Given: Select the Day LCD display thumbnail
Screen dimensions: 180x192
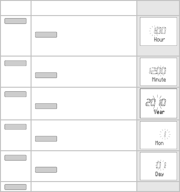Looking at the screenshot, I should click(x=158, y=166).
